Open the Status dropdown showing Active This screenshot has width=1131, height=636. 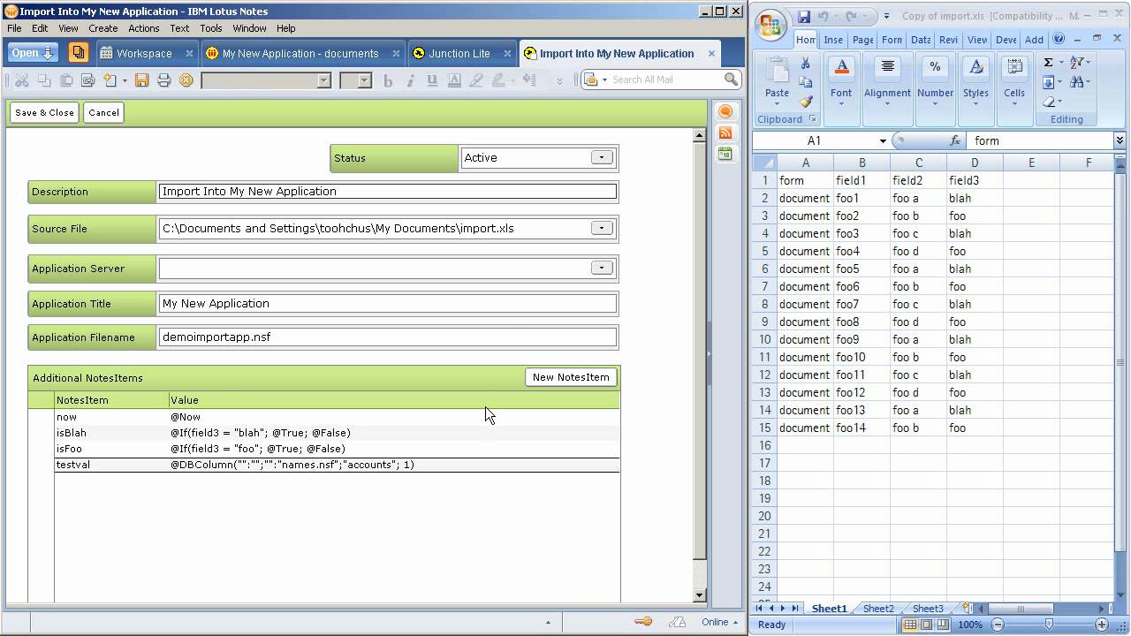click(602, 157)
